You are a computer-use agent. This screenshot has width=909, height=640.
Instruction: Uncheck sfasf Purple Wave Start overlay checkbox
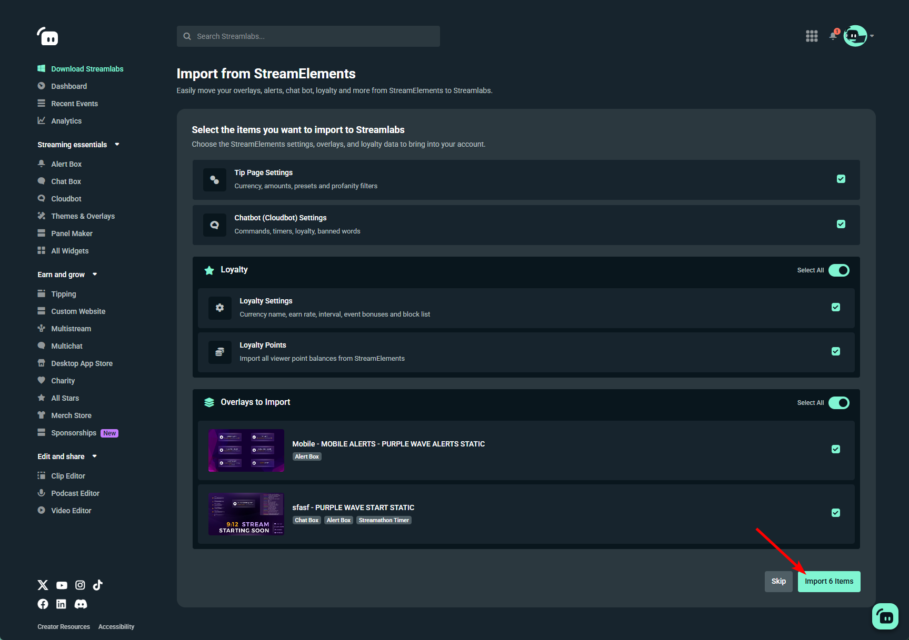pyautogui.click(x=836, y=513)
